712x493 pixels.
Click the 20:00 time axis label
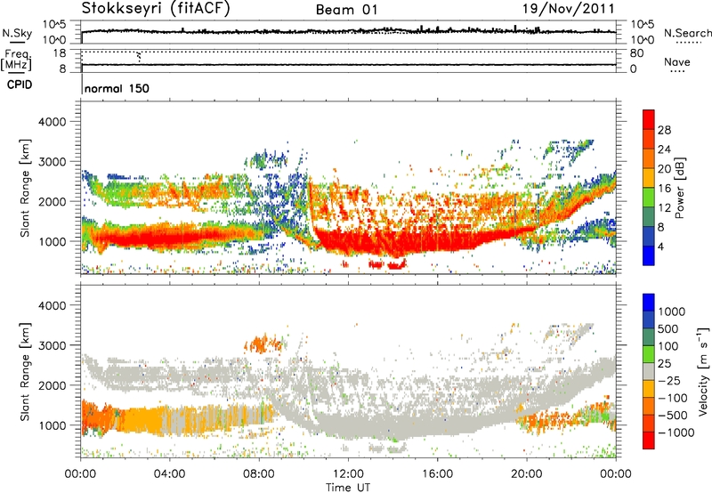coord(526,474)
